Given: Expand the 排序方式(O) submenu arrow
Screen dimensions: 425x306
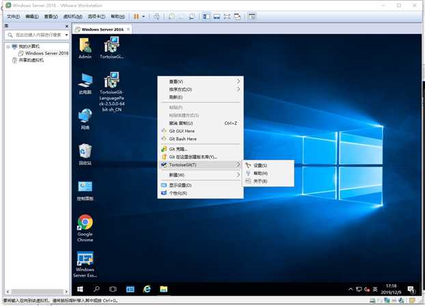Looking at the screenshot, I should (238, 89).
